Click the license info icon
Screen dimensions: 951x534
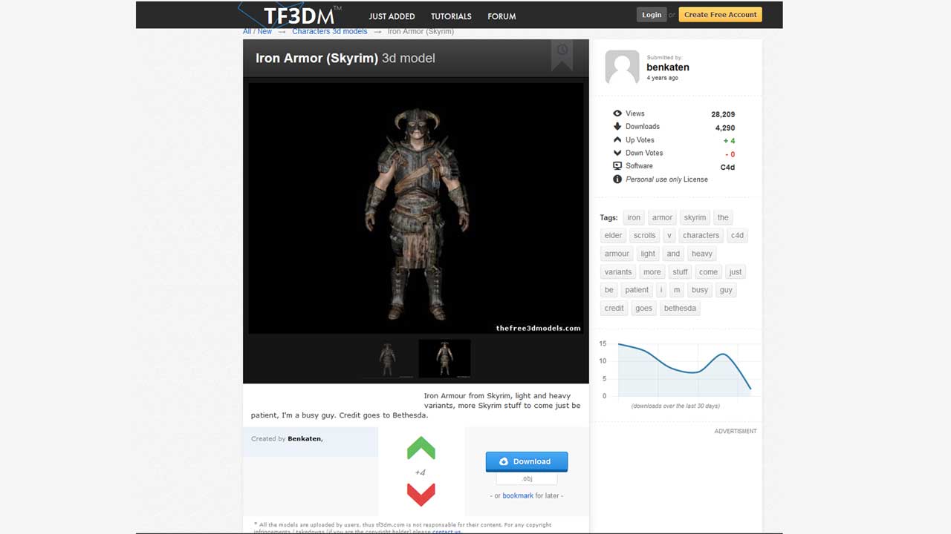tap(617, 179)
